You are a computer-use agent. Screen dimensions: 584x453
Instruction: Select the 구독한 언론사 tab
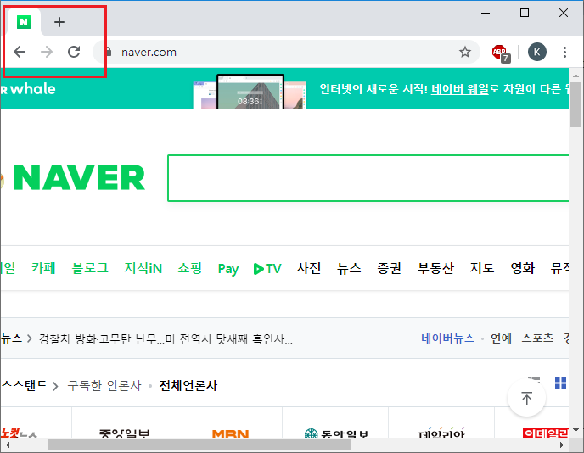[104, 386]
